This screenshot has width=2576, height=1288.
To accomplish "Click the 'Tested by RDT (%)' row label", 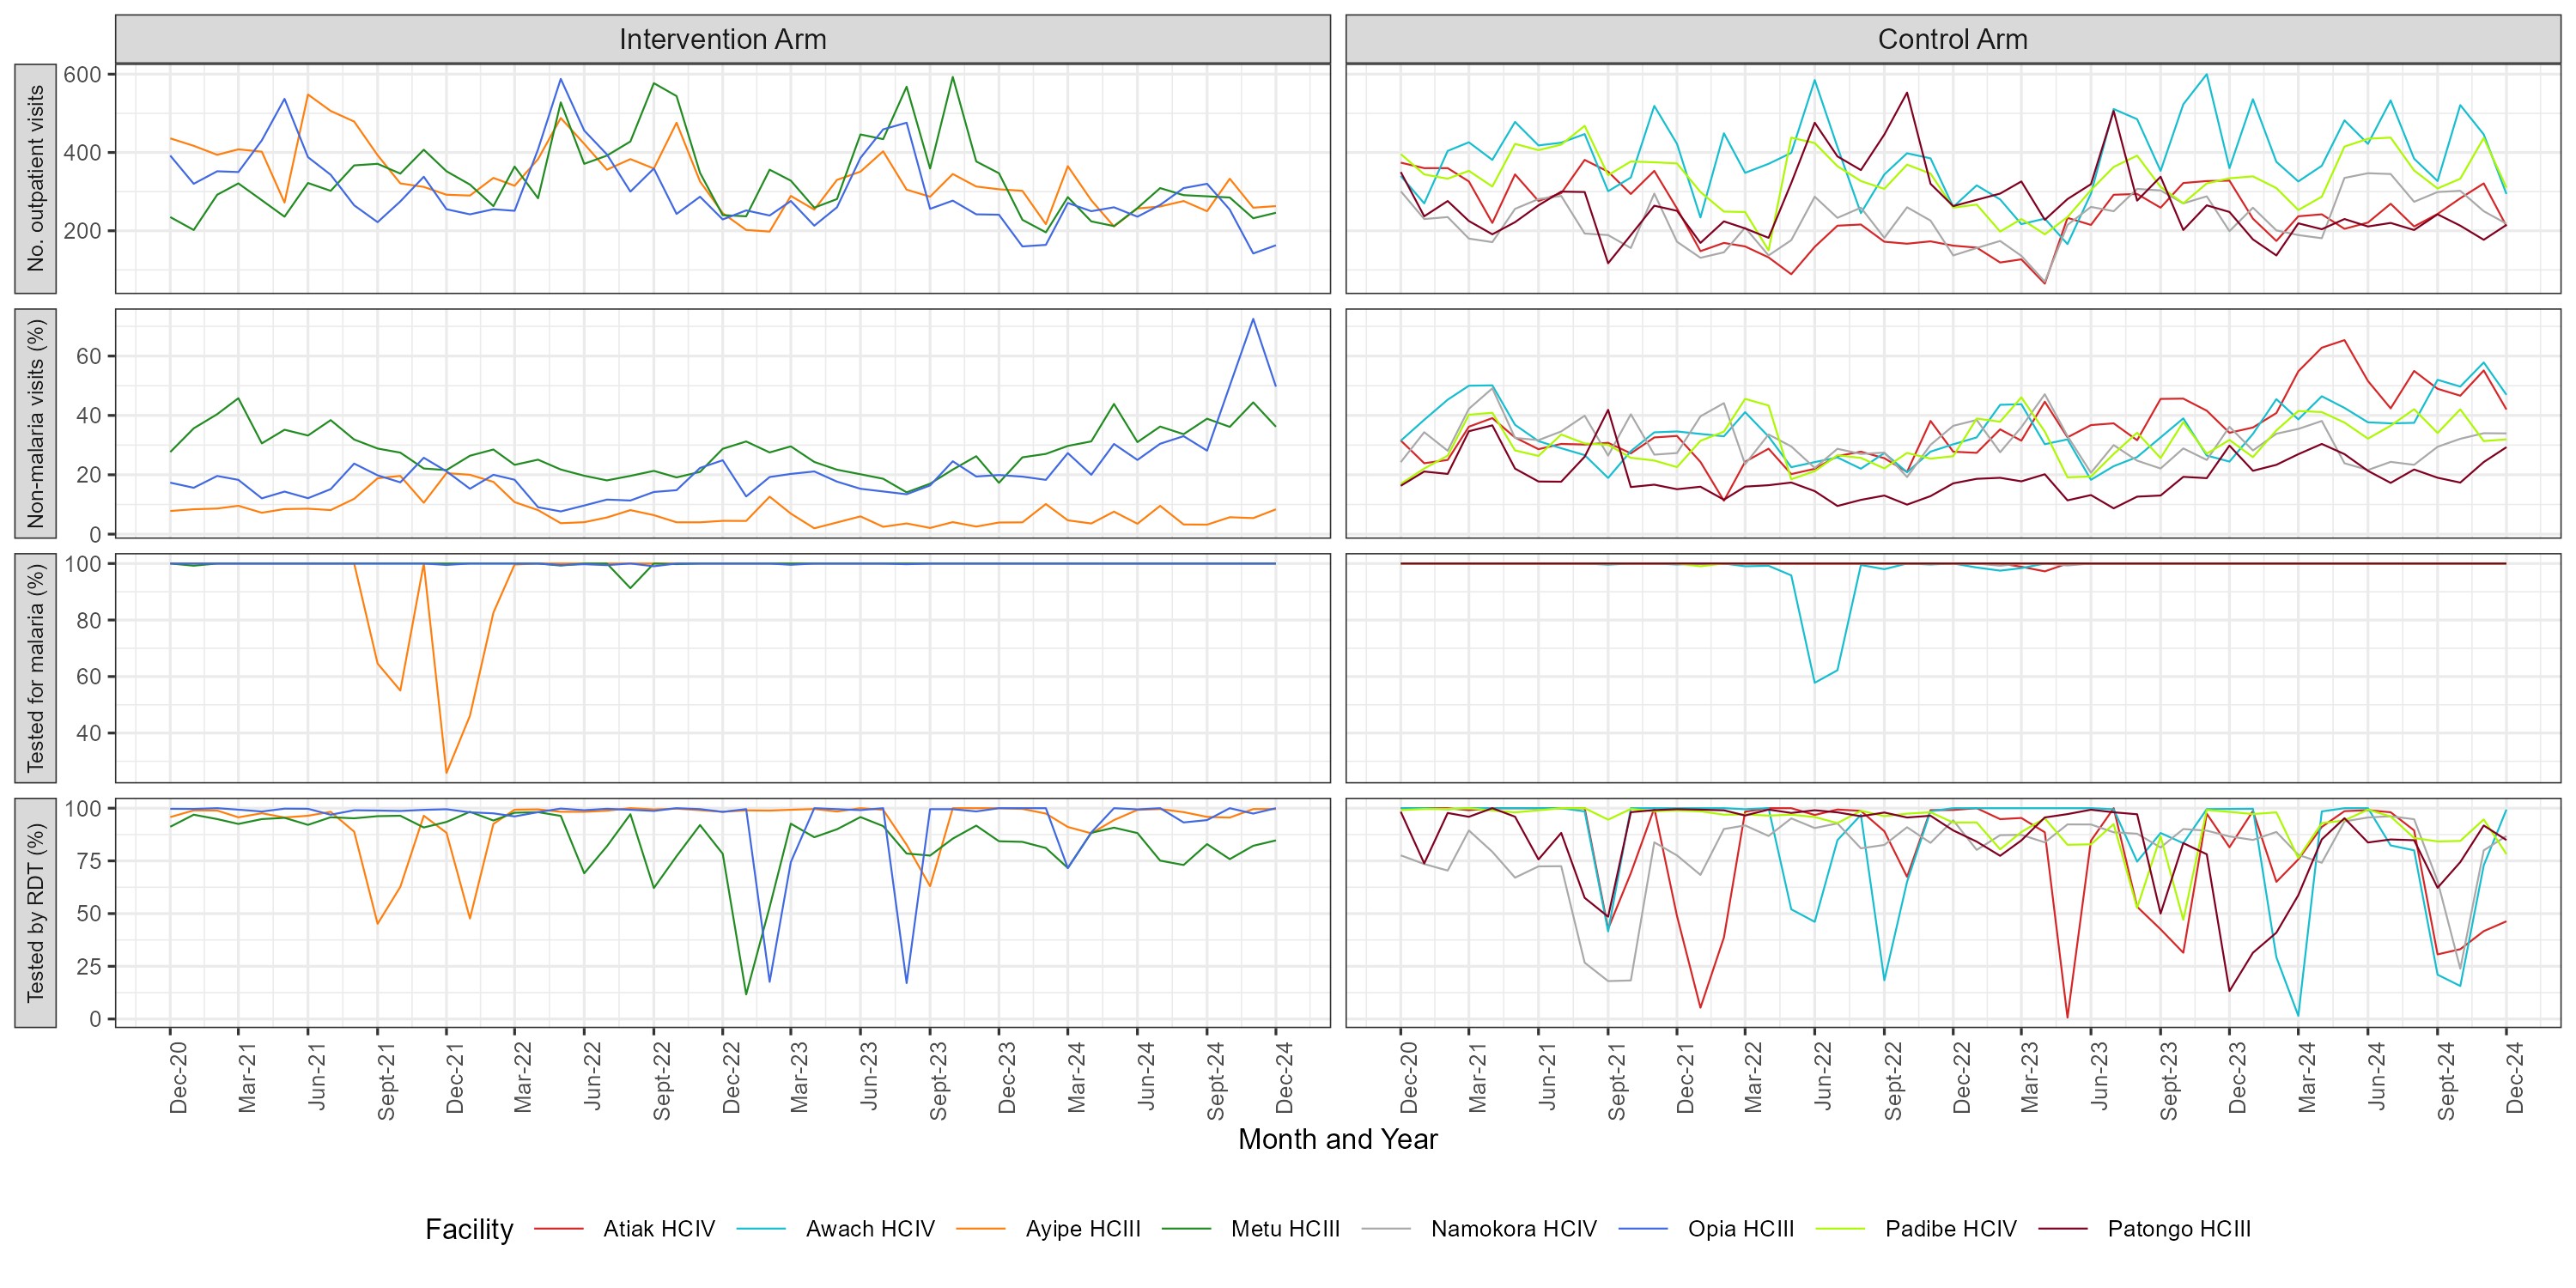I will point(36,912).
